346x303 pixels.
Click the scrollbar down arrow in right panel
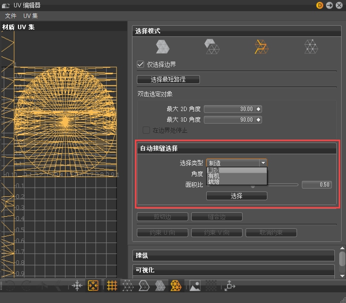(x=342, y=276)
